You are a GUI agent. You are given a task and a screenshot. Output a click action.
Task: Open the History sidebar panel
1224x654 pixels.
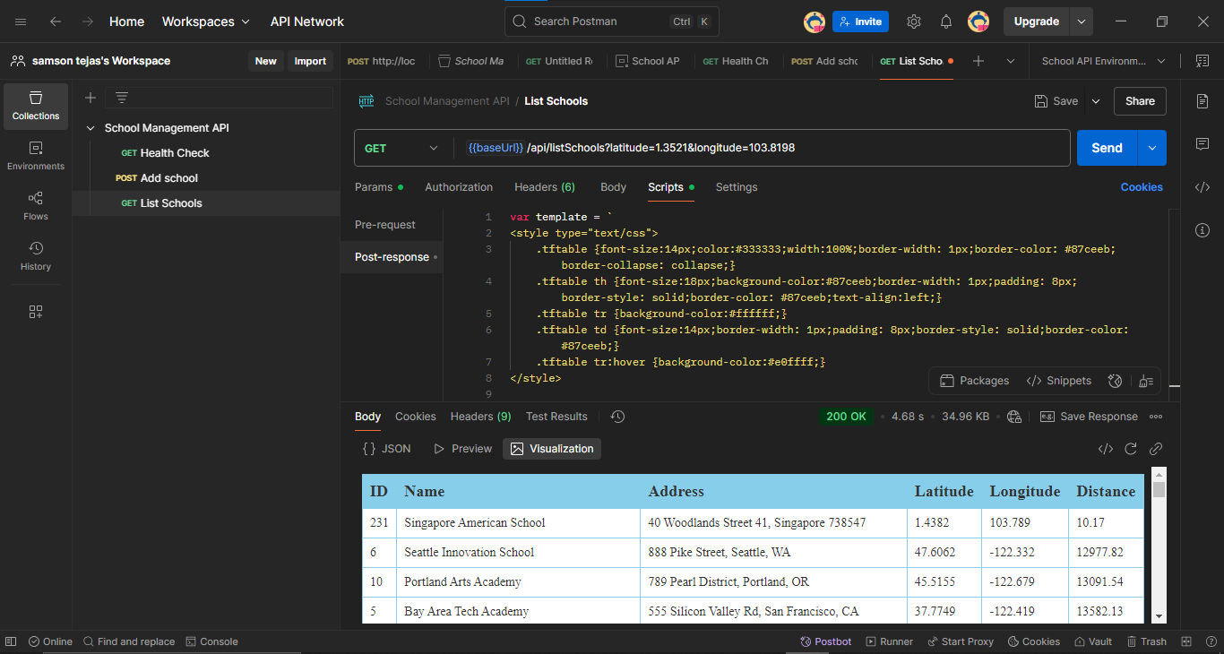point(36,256)
